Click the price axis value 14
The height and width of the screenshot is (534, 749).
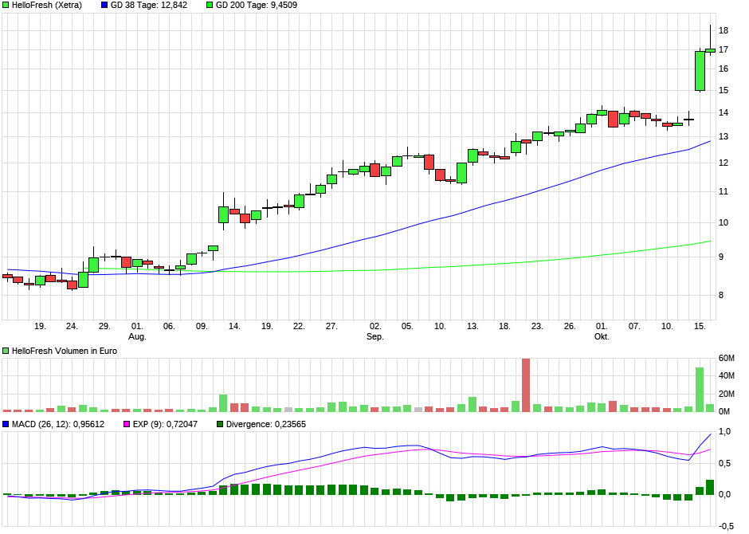(724, 112)
